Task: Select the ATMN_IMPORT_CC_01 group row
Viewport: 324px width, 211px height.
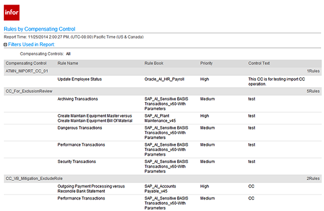Action: pos(162,71)
